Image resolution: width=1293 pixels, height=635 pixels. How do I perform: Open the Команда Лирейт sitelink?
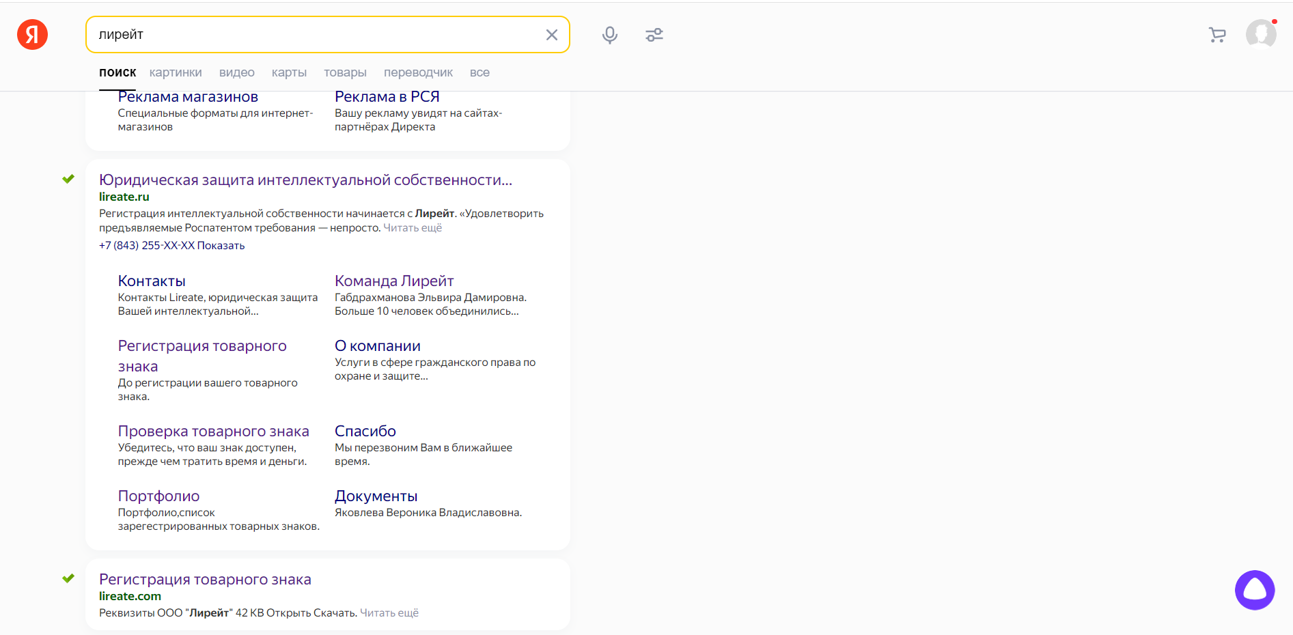[394, 281]
